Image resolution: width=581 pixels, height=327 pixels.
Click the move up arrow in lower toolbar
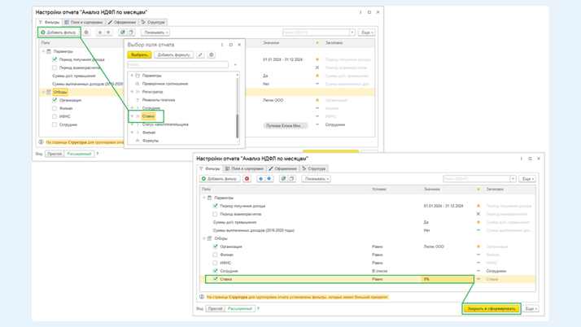coord(260,179)
